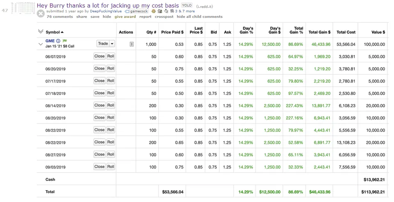Click the 'Jan 15 '21 $8 Call' label
The image size is (394, 202).
(x=60, y=46)
